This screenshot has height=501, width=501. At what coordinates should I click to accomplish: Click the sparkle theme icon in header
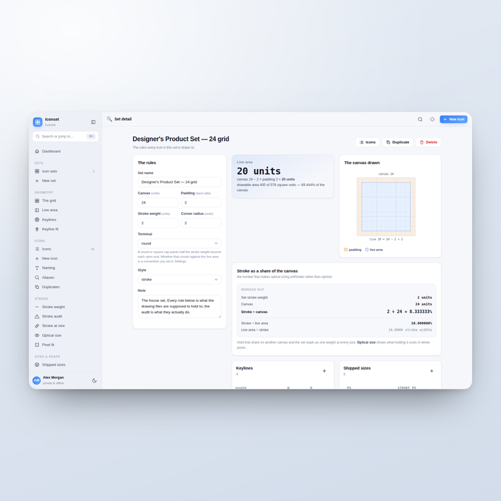pos(432,119)
